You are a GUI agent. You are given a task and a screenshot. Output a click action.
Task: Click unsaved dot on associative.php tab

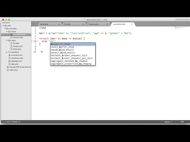(x=132, y=24)
